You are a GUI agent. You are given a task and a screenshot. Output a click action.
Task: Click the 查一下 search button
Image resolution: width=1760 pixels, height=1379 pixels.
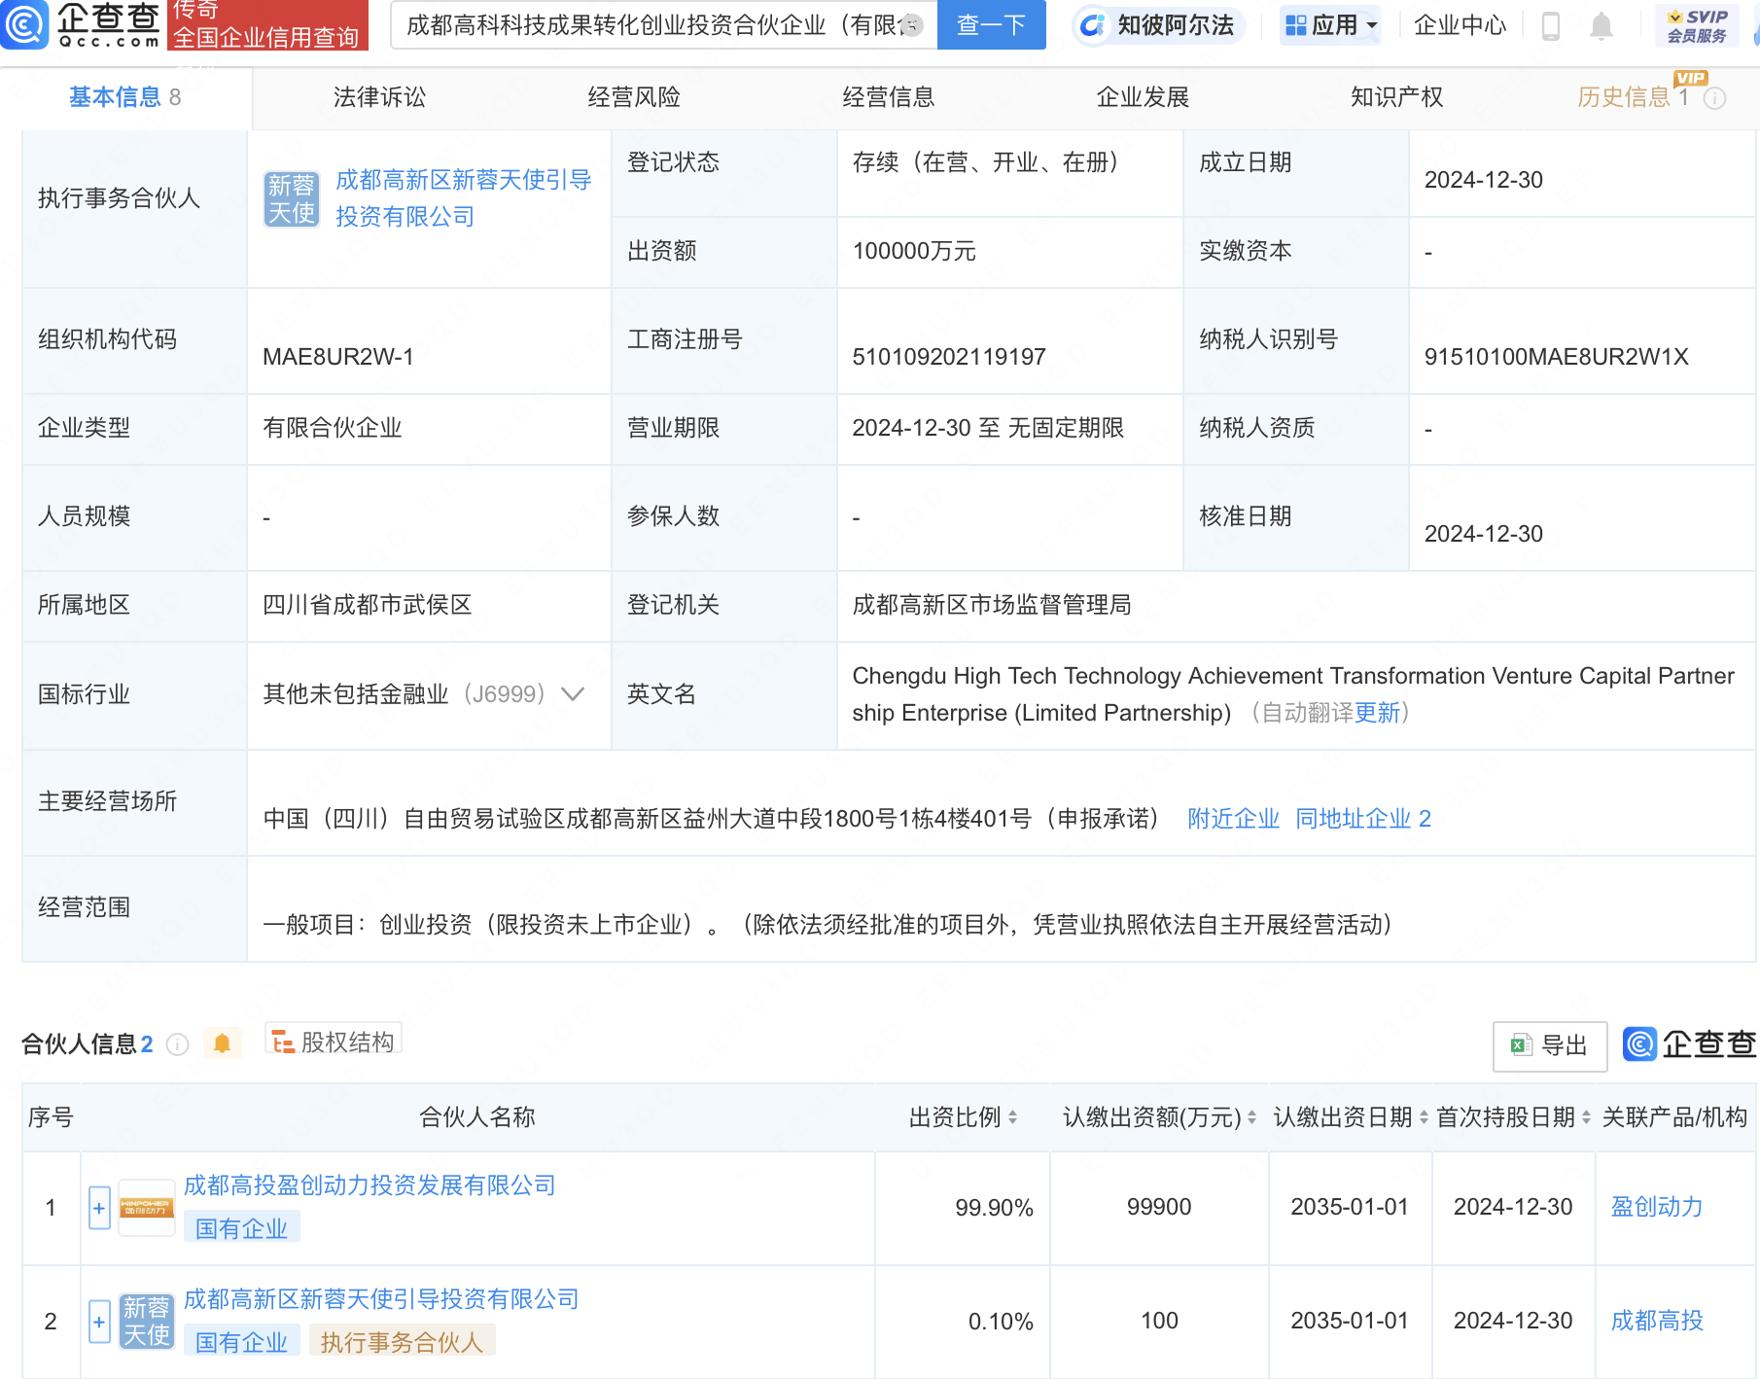click(991, 25)
